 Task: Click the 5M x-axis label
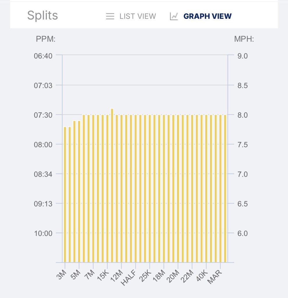[x=76, y=275]
